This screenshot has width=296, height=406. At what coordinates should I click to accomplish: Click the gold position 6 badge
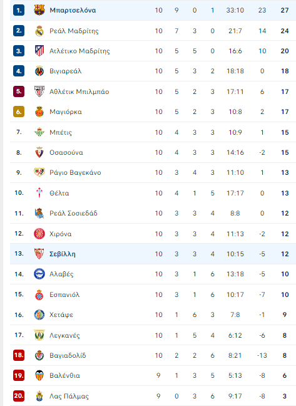pos(19,112)
